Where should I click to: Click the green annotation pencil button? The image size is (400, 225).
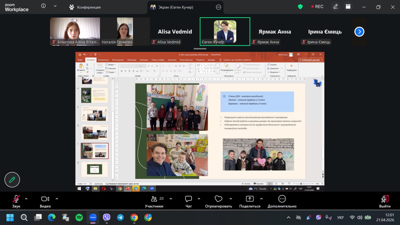[x=12, y=180]
